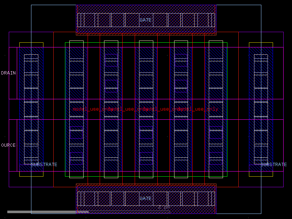The height and width of the screenshot is (219, 292).
Task: Click the rightmost model_use_only text
Action: point(199,108)
